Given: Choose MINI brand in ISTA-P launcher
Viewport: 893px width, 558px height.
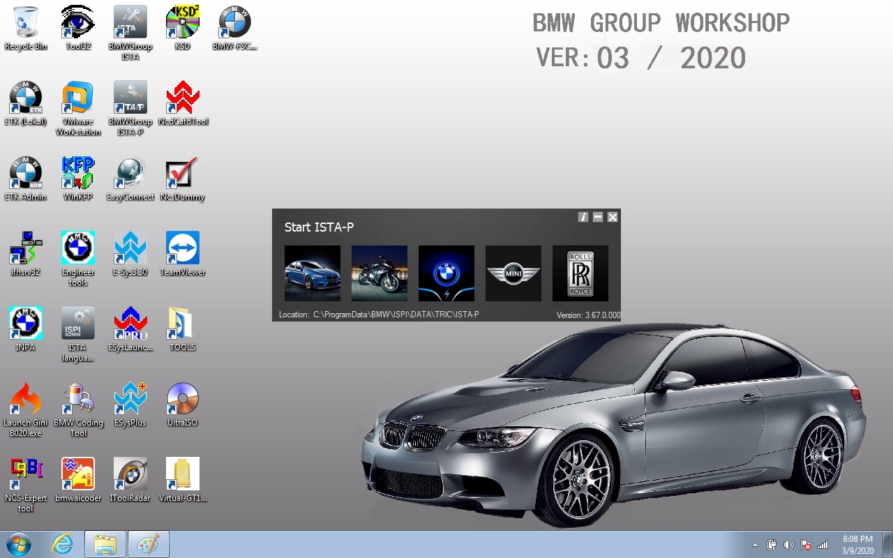Looking at the screenshot, I should [513, 273].
